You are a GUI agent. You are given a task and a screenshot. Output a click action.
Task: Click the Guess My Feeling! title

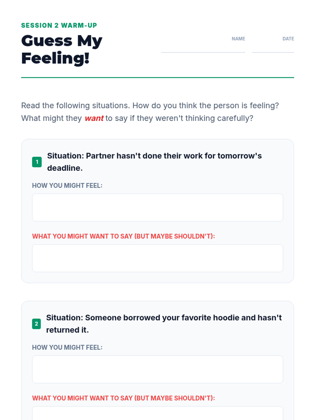point(62,49)
